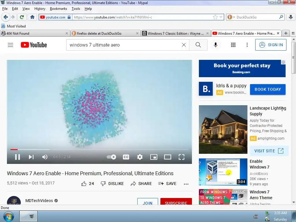Open the History menu
296x222 pixels.
click(x=40, y=9)
